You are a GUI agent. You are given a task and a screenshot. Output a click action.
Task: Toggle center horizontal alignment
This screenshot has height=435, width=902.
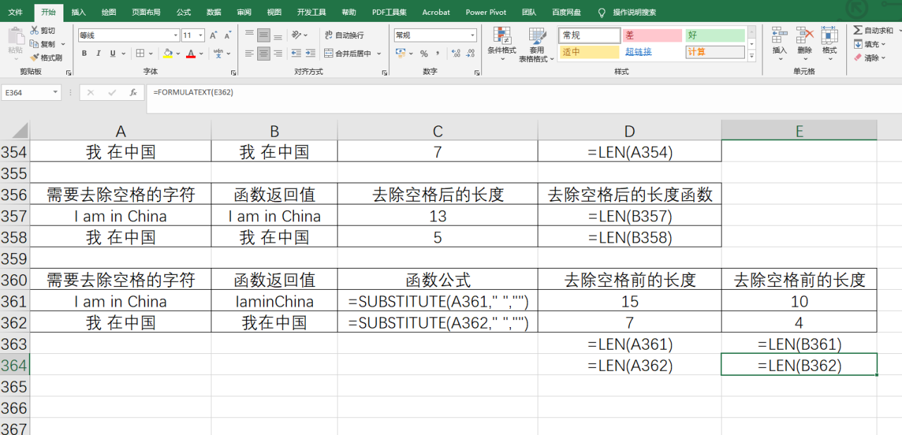pyautogui.click(x=264, y=54)
